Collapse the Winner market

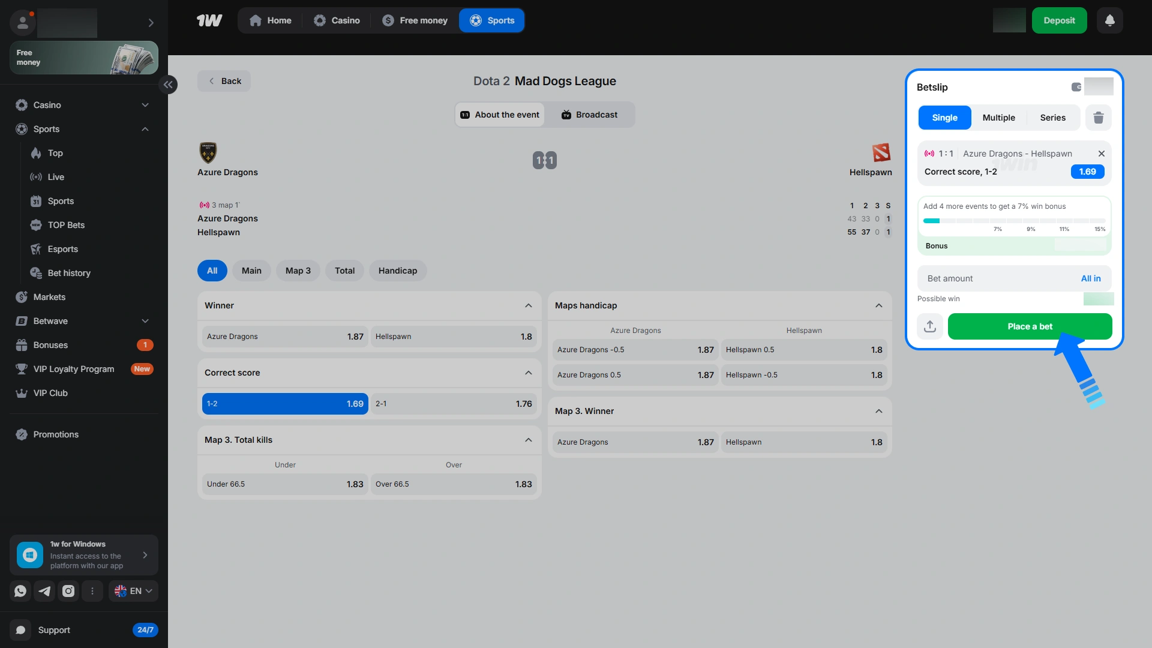(529, 305)
